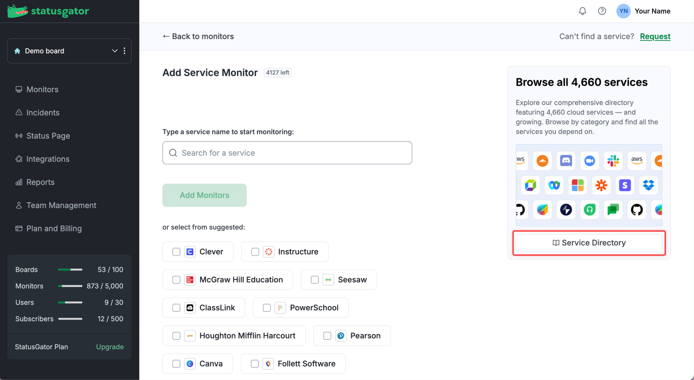Go to Team Management
The height and width of the screenshot is (380, 694).
(56, 205)
